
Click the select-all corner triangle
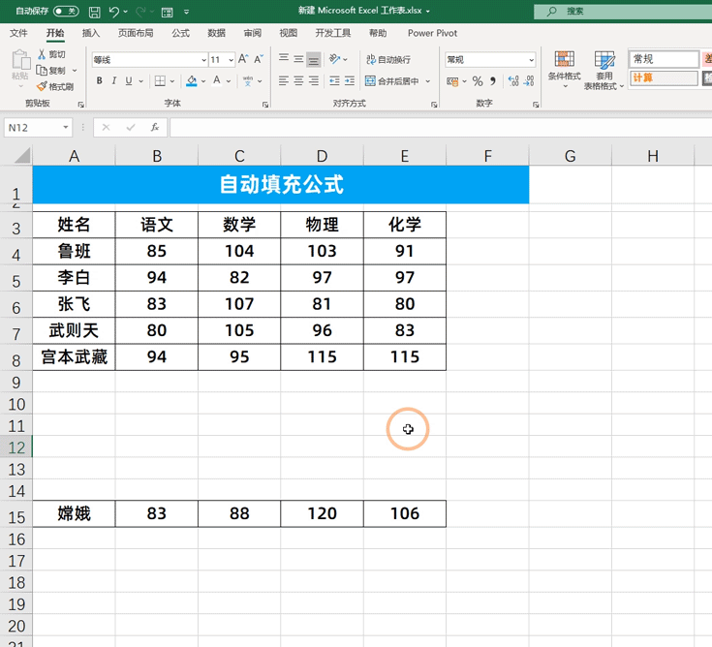pos(21,156)
